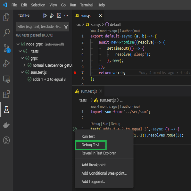The width and height of the screenshot is (191, 191).
Task: Open the Run menu
Action: [x=73, y=5]
